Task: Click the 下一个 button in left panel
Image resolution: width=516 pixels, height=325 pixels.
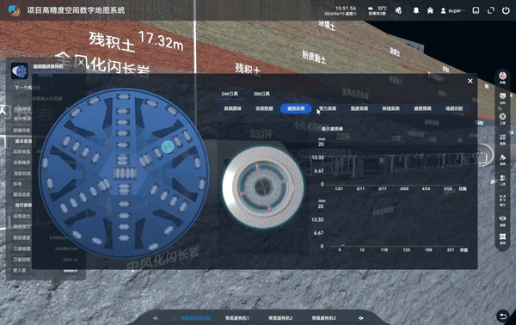Action: pyautogui.click(x=22, y=88)
